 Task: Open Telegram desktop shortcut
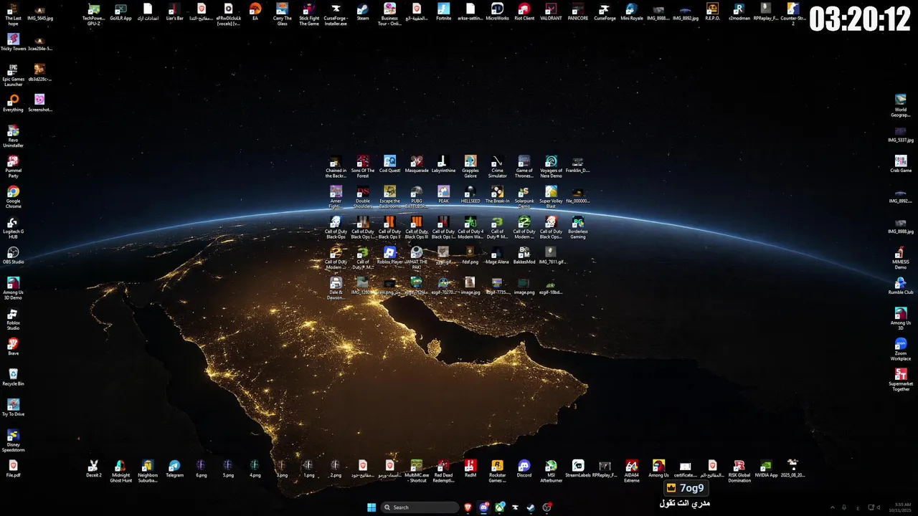tap(174, 468)
